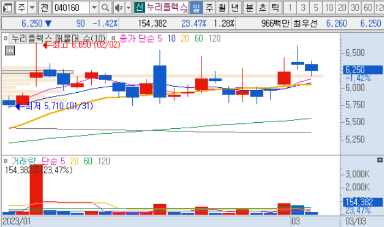Click the 누리플렉스 stock name field
Screen dimensions: 384x227
[x=167, y=8]
